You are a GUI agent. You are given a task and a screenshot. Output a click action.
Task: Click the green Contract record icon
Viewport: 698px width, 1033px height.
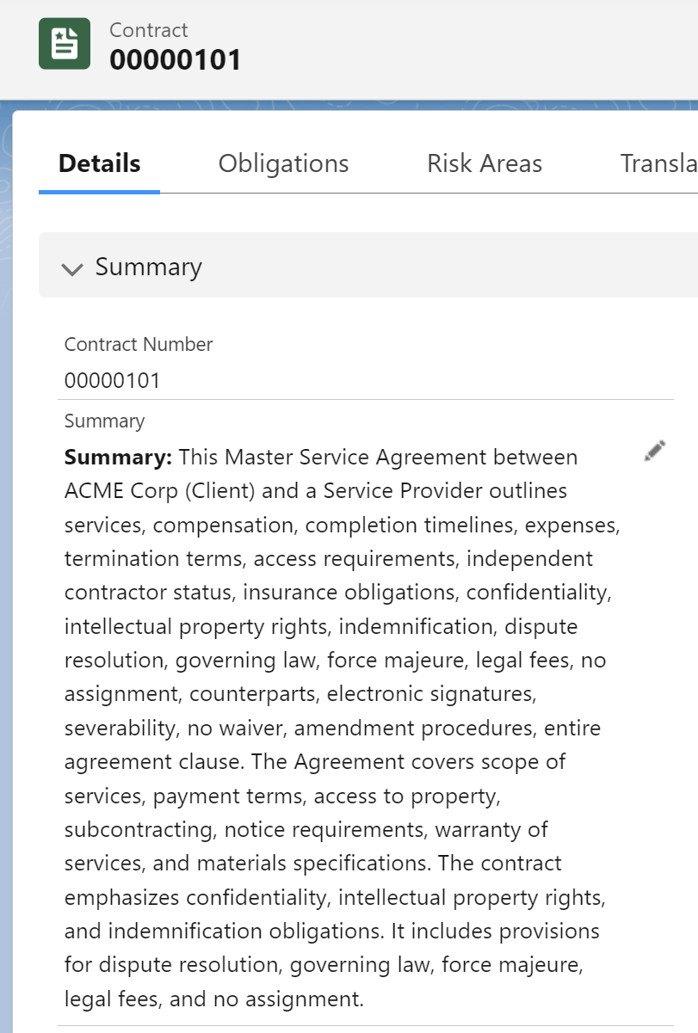click(65, 43)
